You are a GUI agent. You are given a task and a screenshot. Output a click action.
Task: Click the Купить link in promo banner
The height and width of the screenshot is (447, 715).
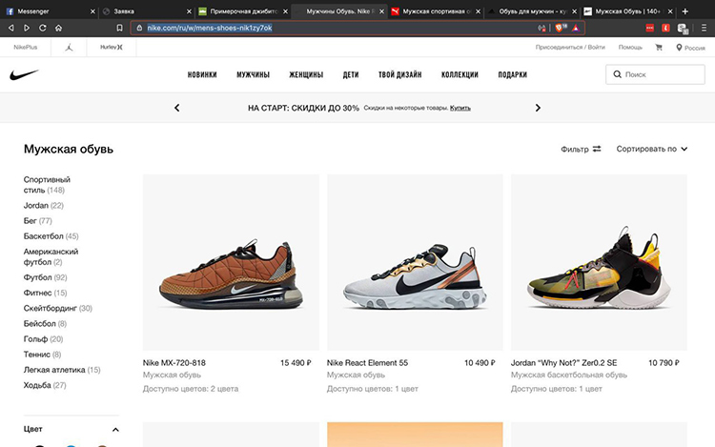(460, 108)
